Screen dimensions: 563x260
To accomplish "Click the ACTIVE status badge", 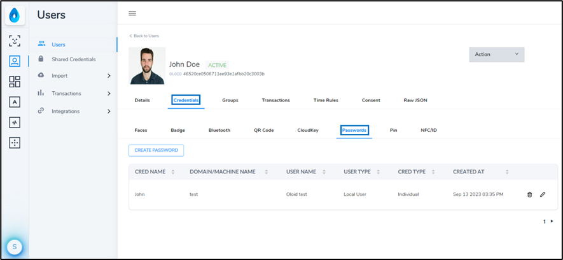I will [217, 66].
